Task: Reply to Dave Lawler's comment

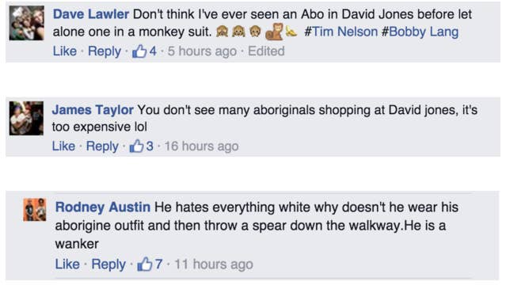Action: pos(105,51)
